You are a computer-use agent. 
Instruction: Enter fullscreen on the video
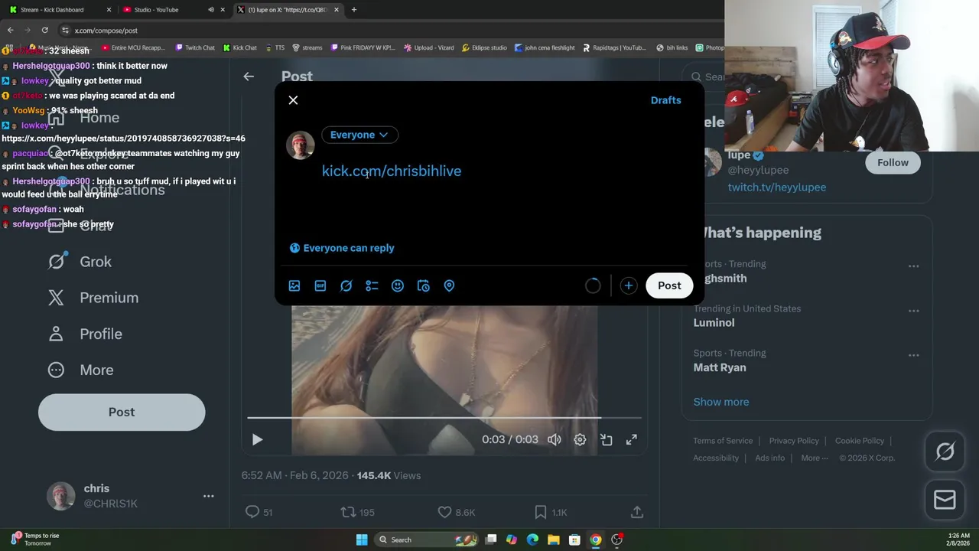click(631, 440)
